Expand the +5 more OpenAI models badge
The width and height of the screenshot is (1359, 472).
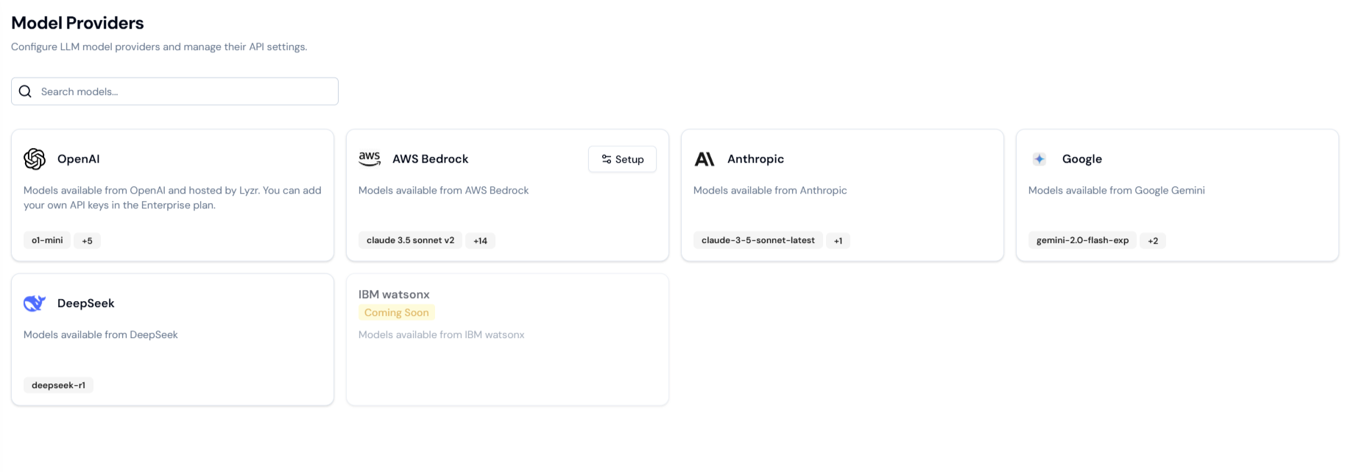pos(87,241)
